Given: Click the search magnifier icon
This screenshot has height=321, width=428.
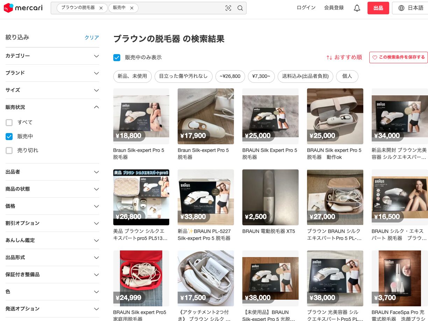Looking at the screenshot, I should tap(240, 8).
